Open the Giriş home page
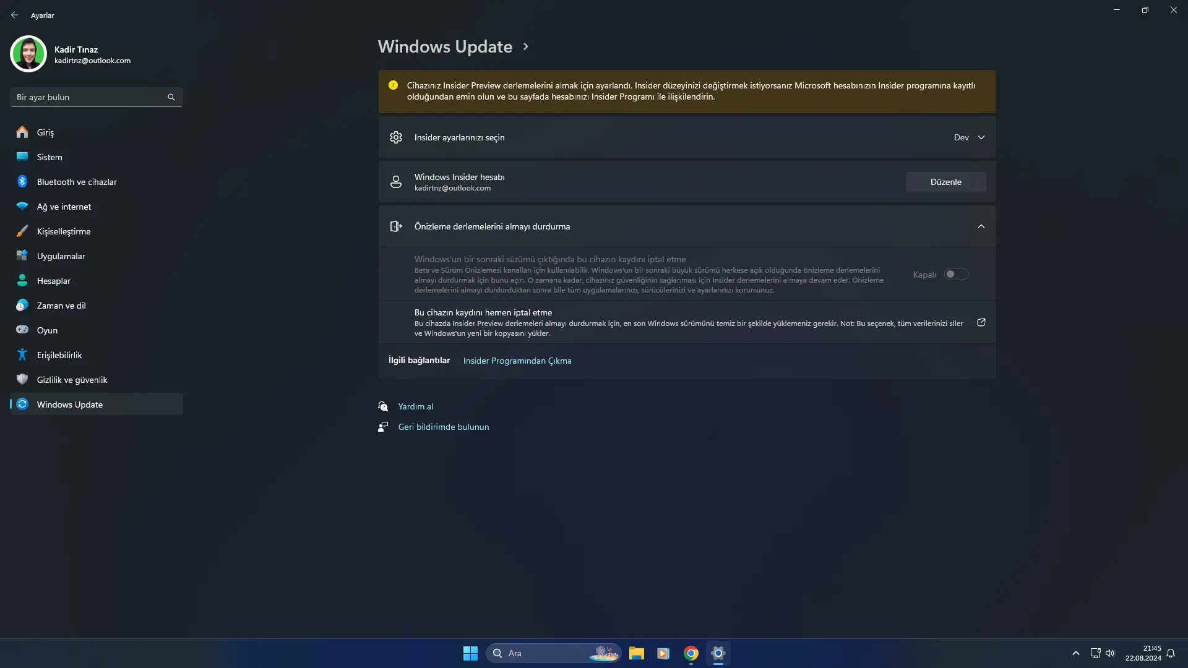The image size is (1188, 668). pyautogui.click(x=97, y=132)
